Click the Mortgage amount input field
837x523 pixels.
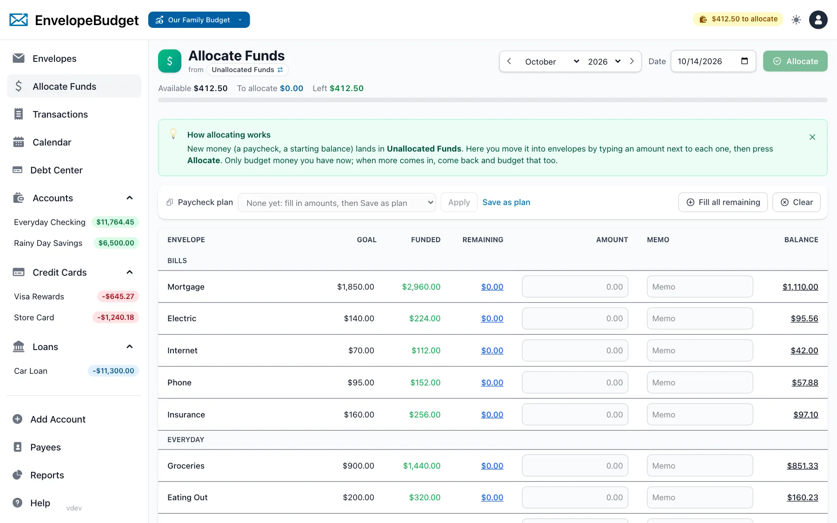pyautogui.click(x=575, y=287)
